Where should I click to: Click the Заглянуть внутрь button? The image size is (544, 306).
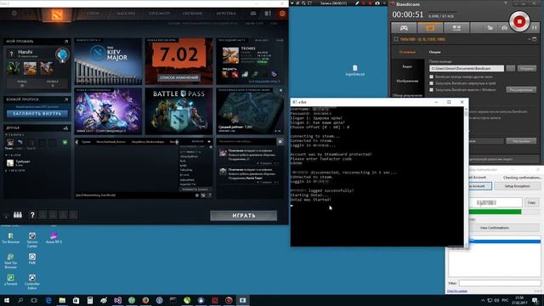[x=37, y=114]
